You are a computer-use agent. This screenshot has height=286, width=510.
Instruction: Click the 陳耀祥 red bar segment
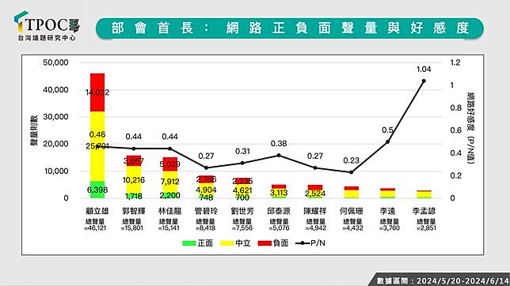tap(315, 187)
